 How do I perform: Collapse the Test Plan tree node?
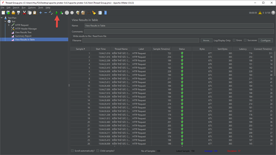(2, 18)
